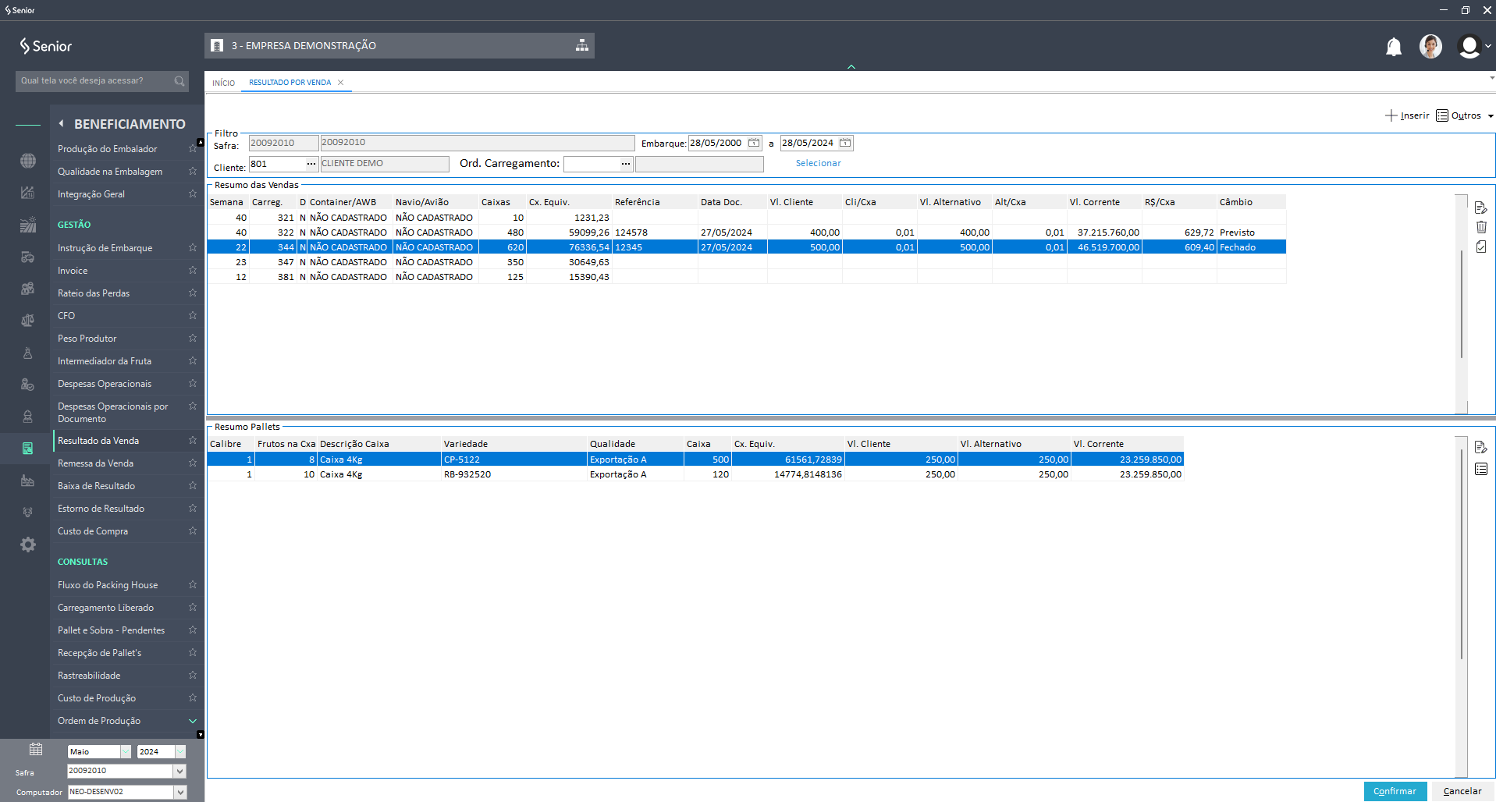
Task: Click the Resumo das Vendas vertical scrollbar
Action: coord(1461,304)
